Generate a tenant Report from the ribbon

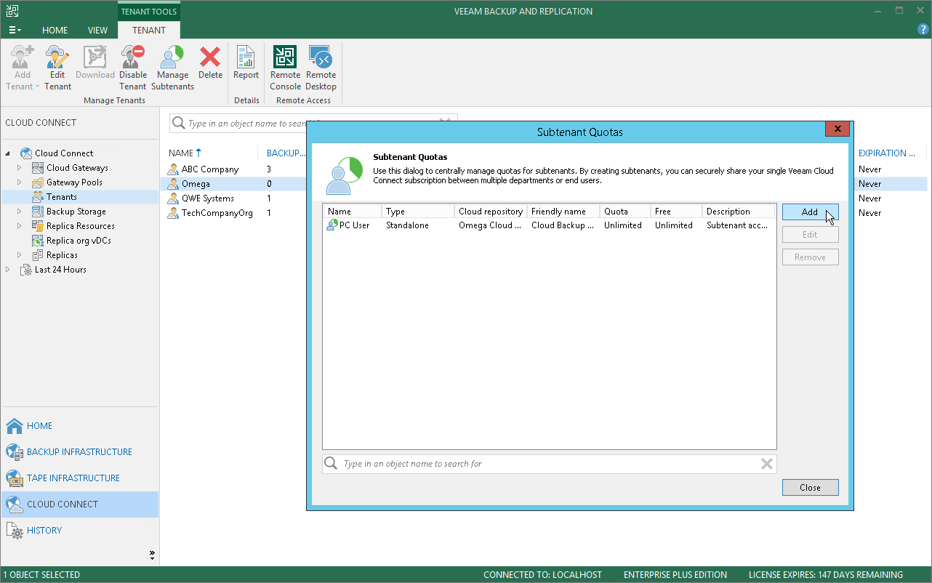pos(246,63)
